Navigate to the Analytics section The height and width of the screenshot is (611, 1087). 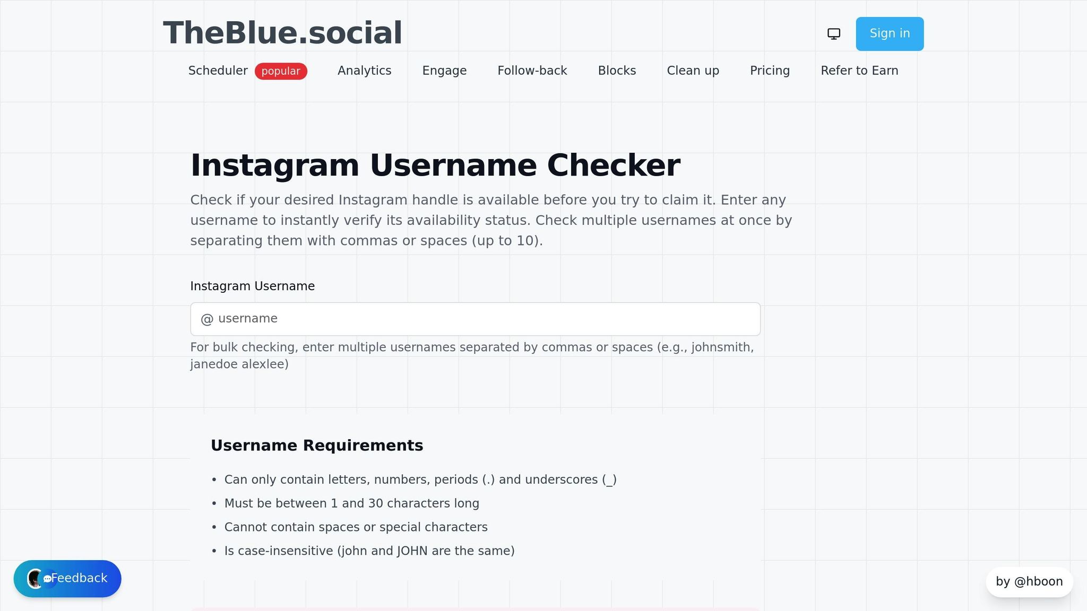pyautogui.click(x=364, y=71)
